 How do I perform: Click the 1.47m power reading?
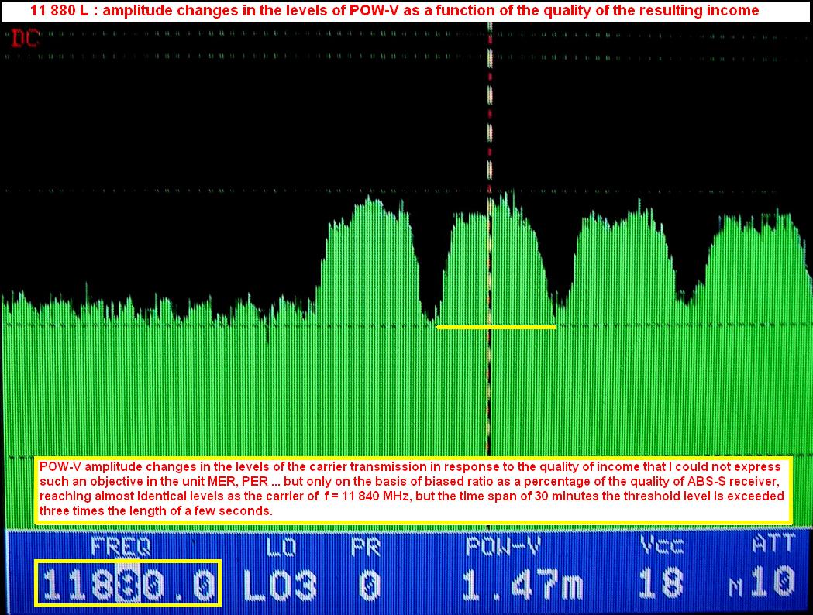tap(522, 583)
